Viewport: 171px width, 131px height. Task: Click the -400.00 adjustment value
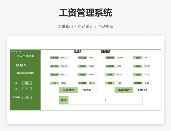pos(91,83)
